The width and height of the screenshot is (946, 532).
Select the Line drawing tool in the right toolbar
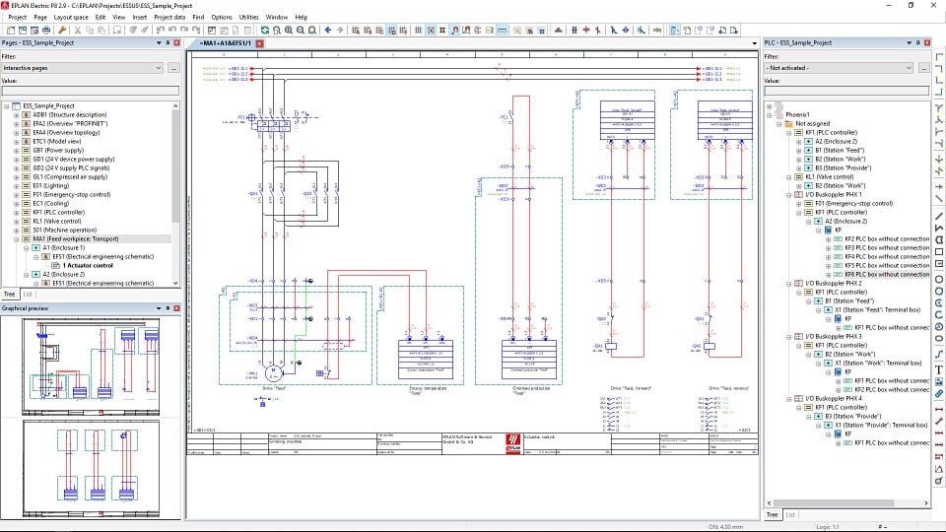[x=939, y=216]
